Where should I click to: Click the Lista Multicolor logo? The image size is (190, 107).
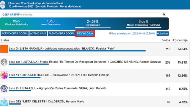coord(4,75)
